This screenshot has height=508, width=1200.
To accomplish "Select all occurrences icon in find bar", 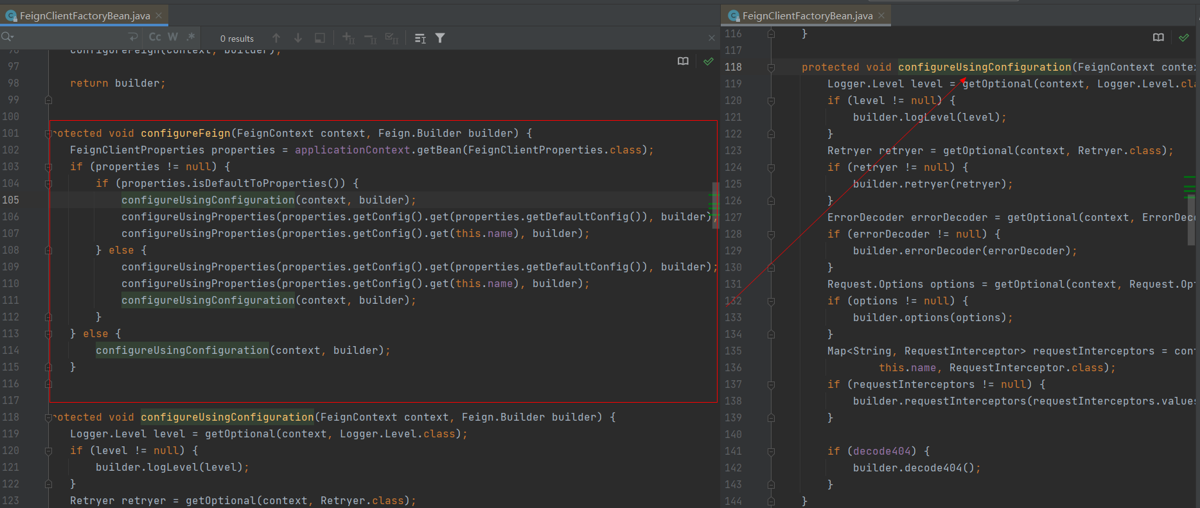I will (392, 38).
